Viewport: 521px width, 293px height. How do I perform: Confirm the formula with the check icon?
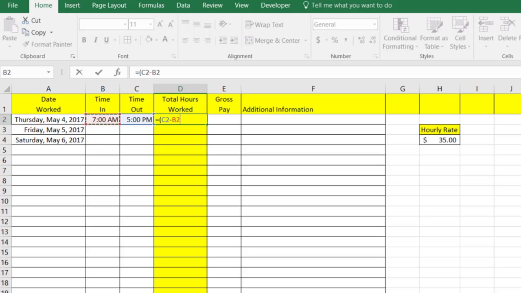pos(98,72)
